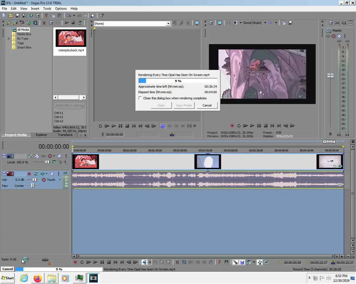Image resolution: width=356 pixels, height=284 pixels.
Task: Click the audio track 2 Pan slider
Action: pos(33,186)
